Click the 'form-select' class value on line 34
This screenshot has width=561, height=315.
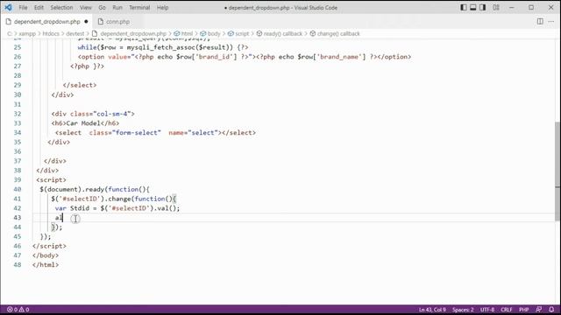coord(137,133)
